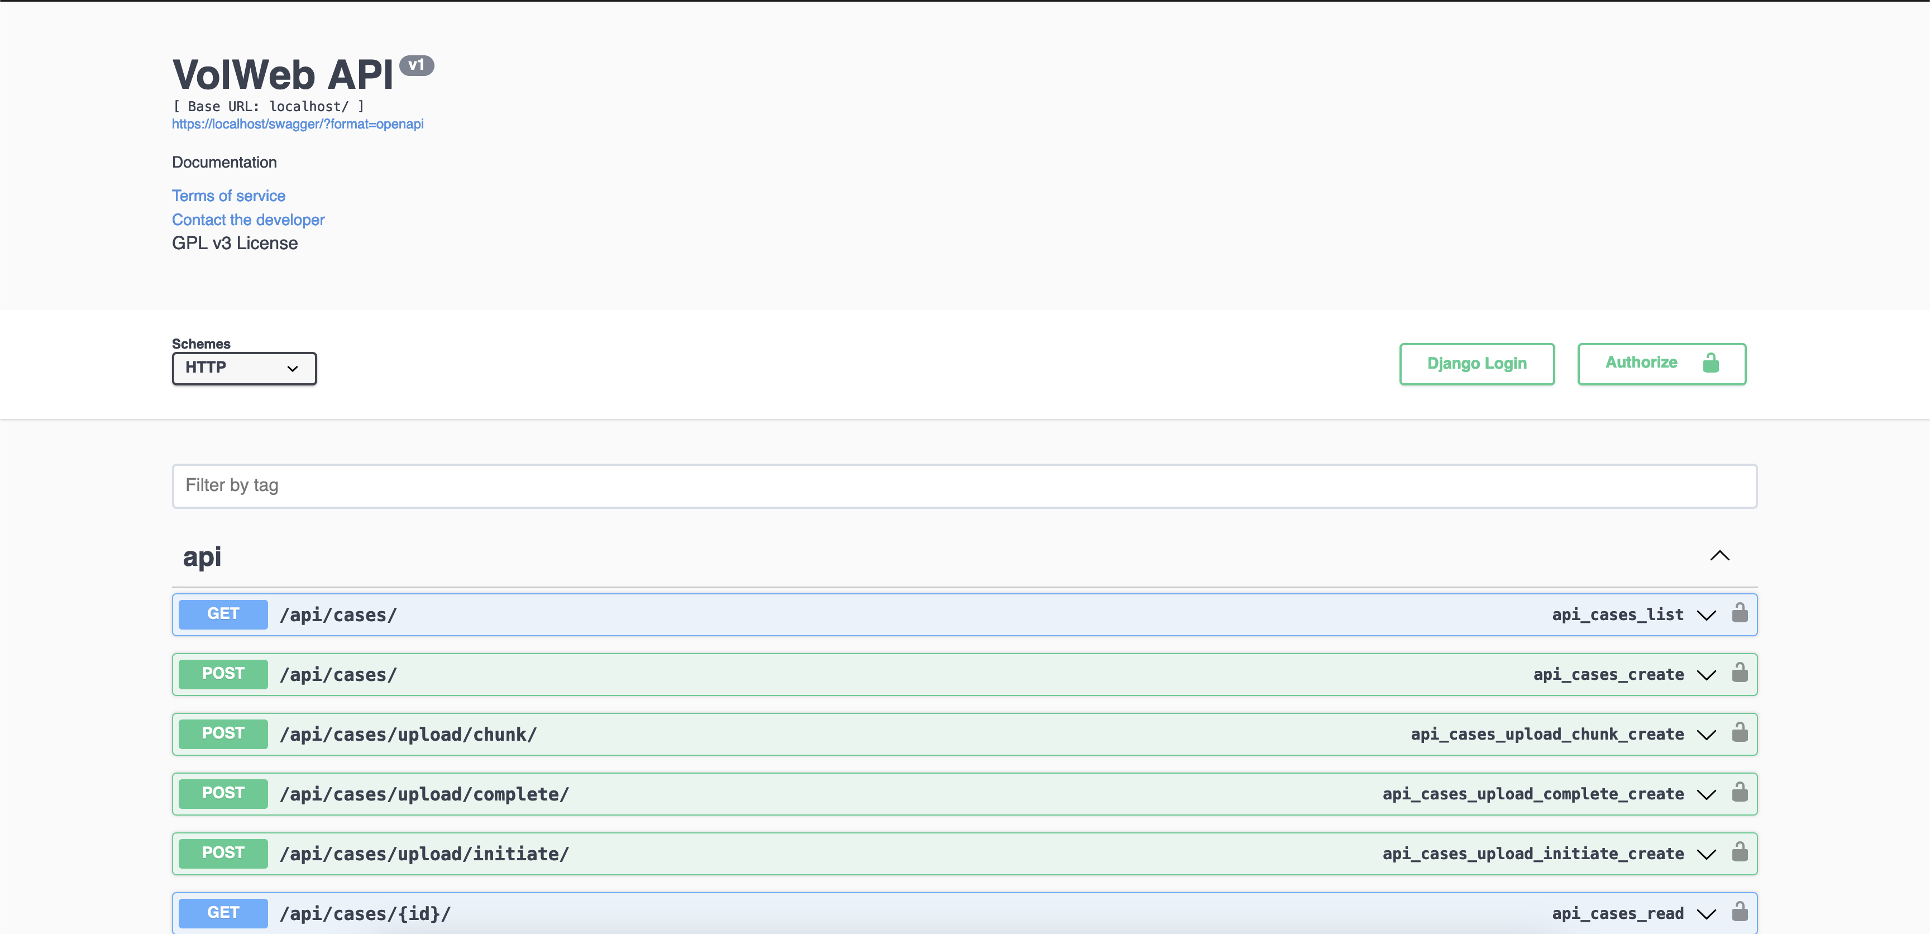Expand the api_cases_upload_initiate_create chevron

coord(1706,855)
